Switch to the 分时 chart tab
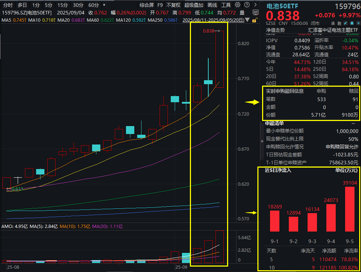The width and height of the screenshot is (361, 272). (x=8, y=5)
